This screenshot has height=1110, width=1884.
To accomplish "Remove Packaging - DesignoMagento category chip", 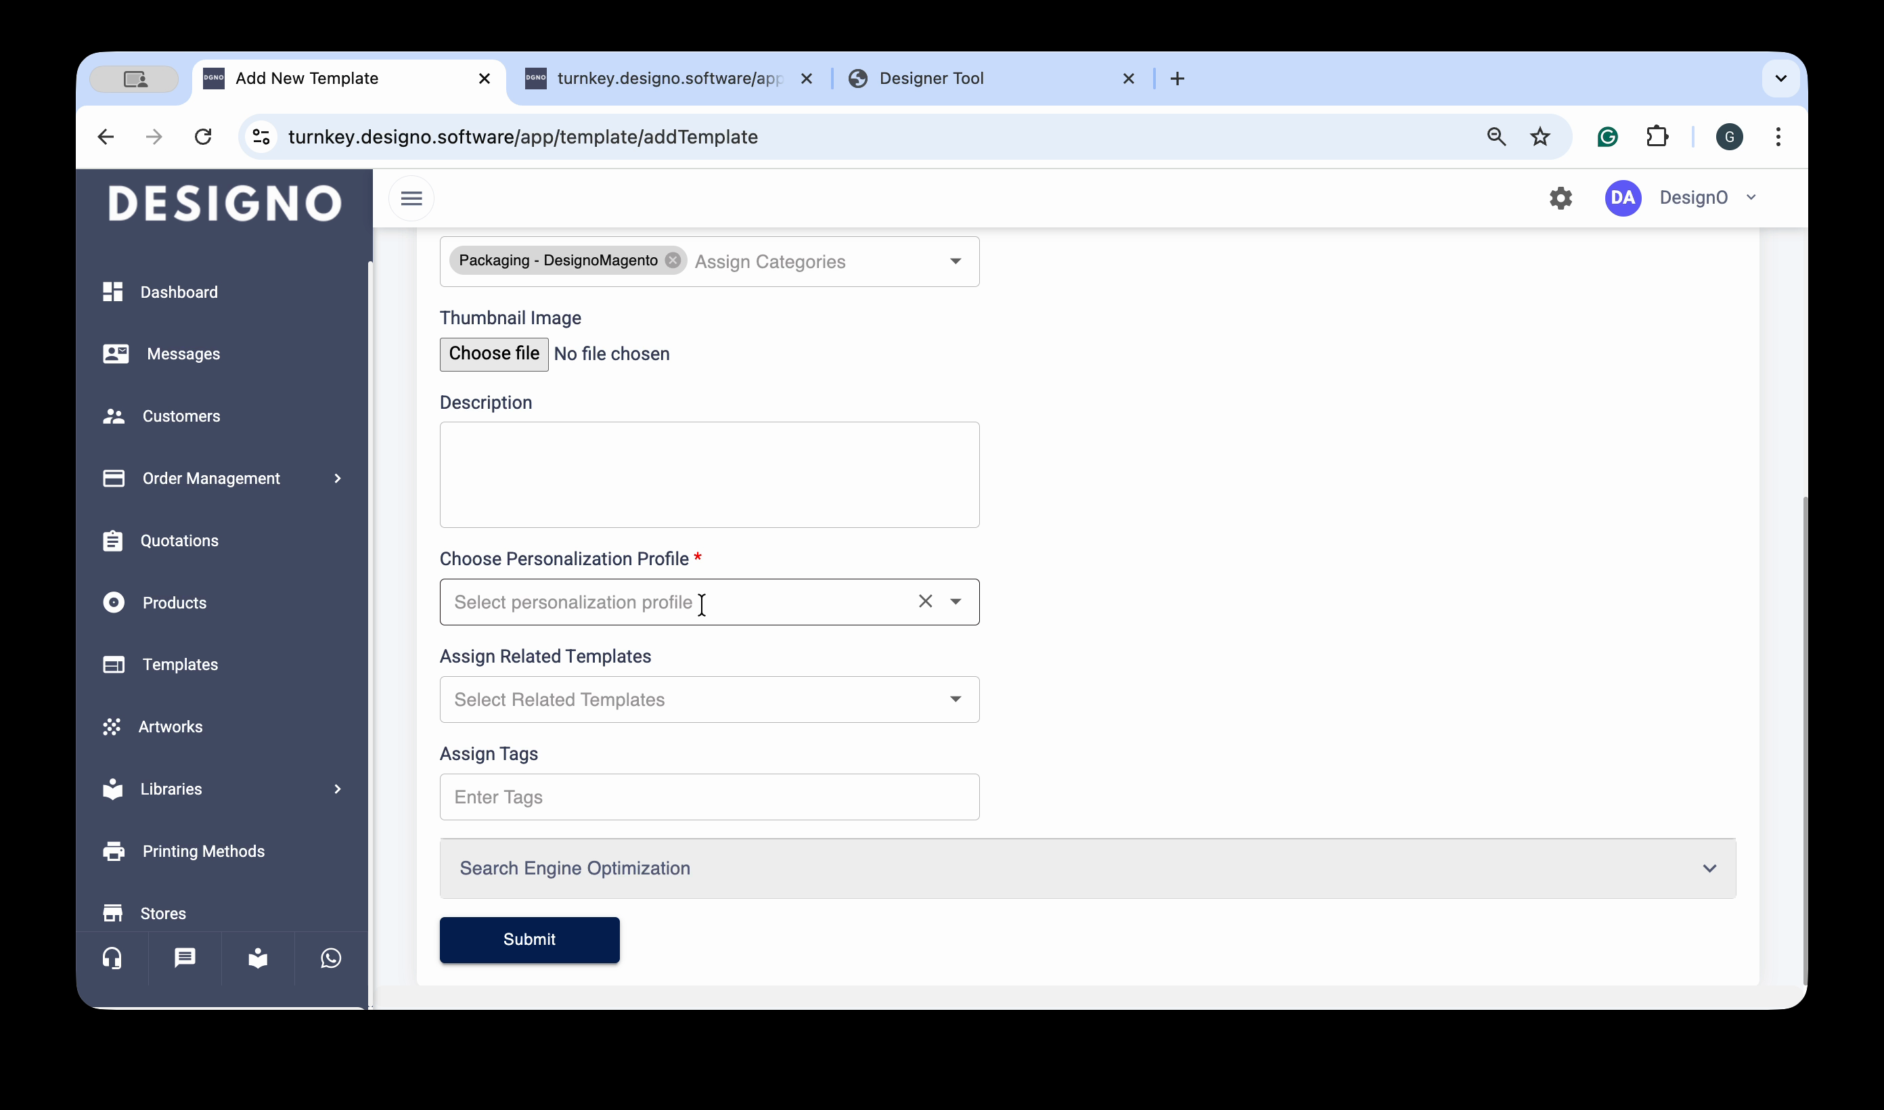I will (673, 261).
